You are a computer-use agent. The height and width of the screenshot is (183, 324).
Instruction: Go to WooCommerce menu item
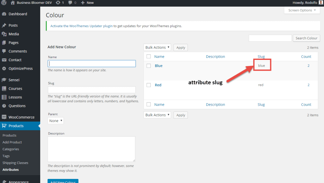[x=21, y=117]
